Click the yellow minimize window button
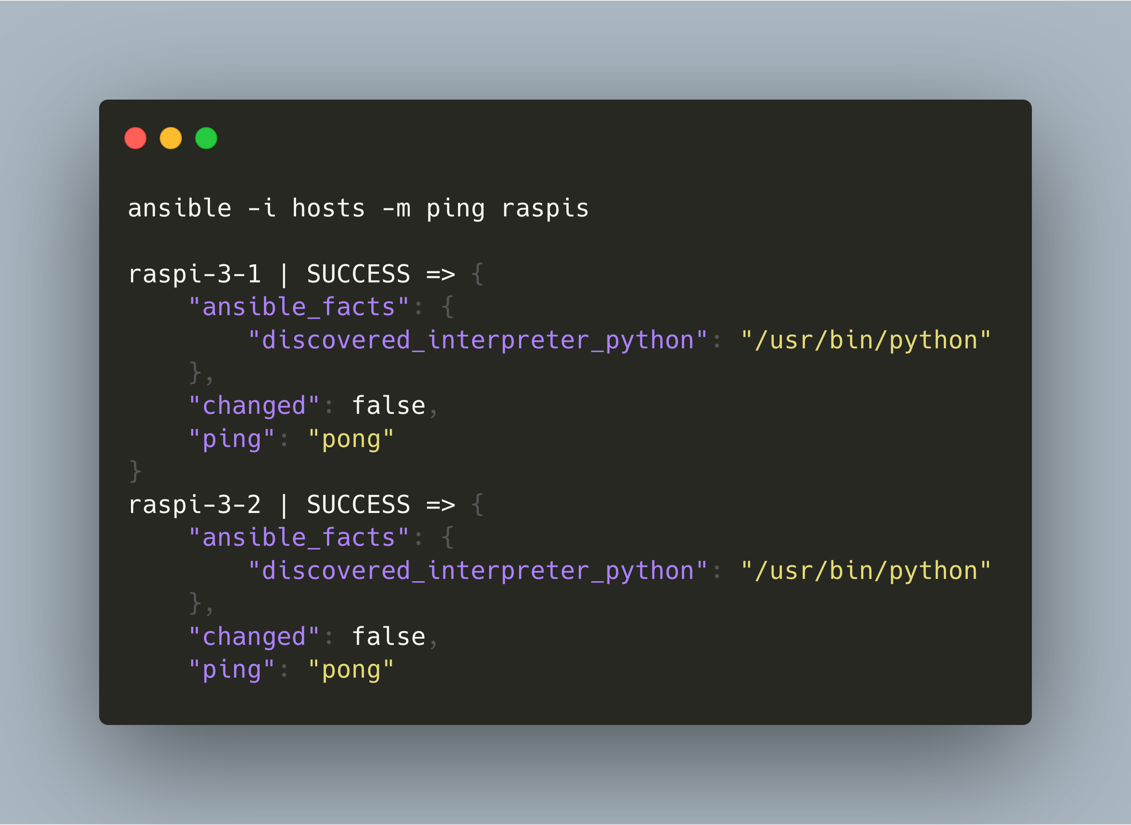Image resolution: width=1131 pixels, height=825 pixels. click(x=171, y=139)
